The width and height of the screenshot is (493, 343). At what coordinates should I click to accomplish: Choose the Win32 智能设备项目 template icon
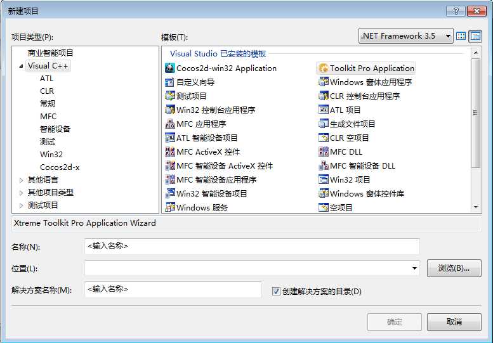coord(170,193)
